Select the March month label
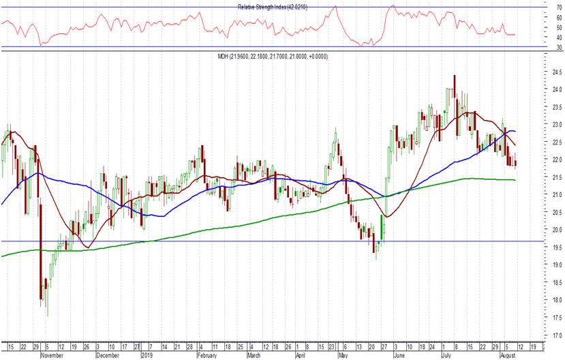The image size is (565, 360). coord(254,356)
